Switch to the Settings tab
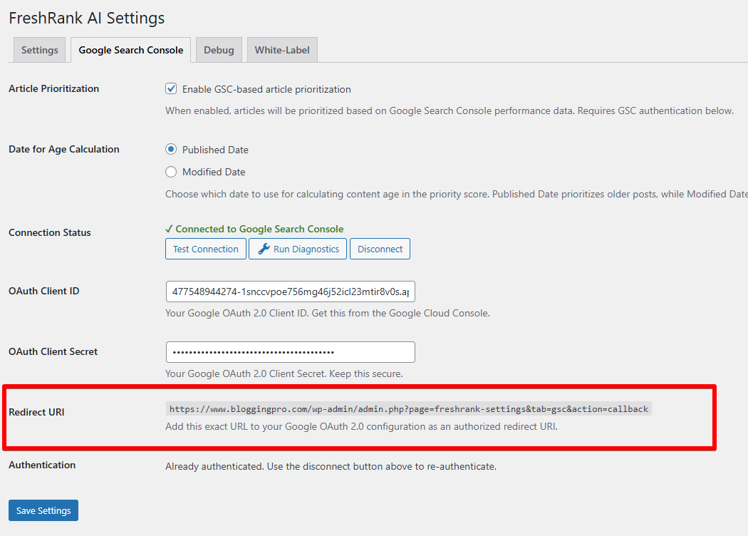 [40, 50]
